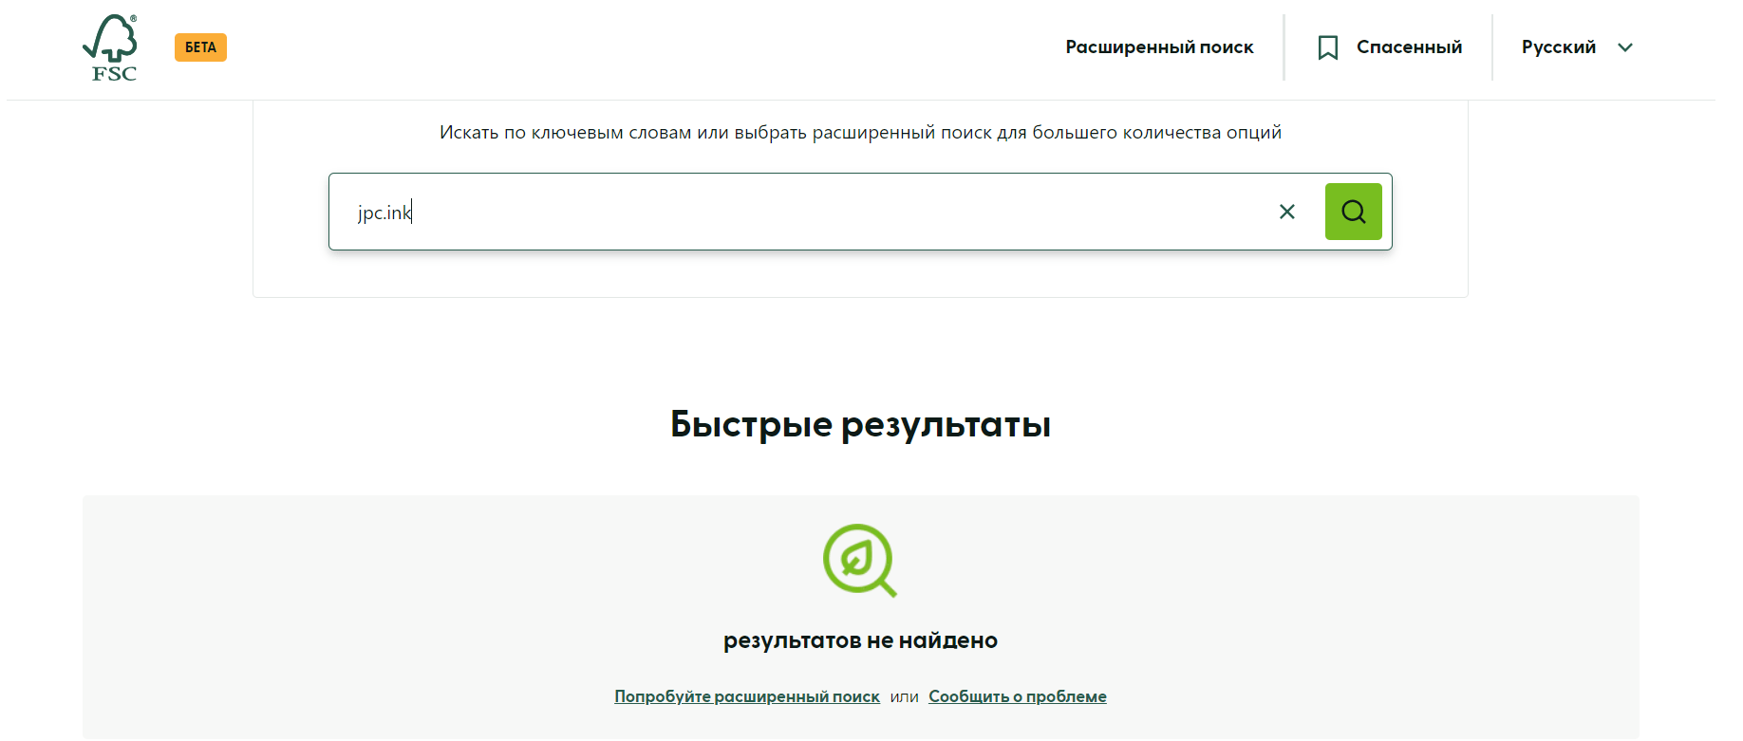The height and width of the screenshot is (741, 1743).
Task: Follow the Попробуйте расширенный поиск link
Action: tap(746, 696)
